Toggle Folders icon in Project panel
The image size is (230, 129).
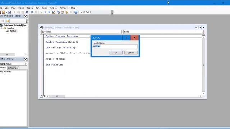click(8, 21)
